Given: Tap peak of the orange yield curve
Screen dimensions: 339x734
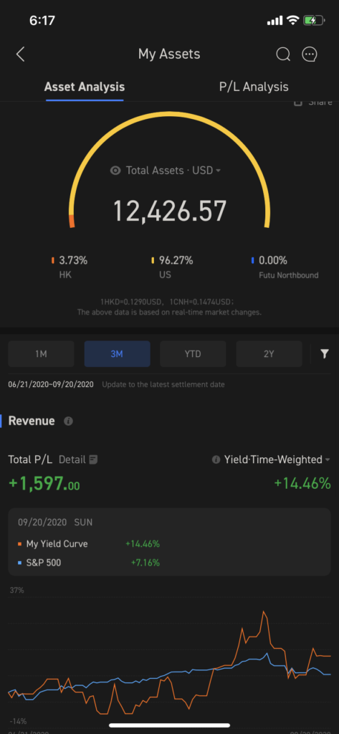Looking at the screenshot, I should (x=264, y=612).
